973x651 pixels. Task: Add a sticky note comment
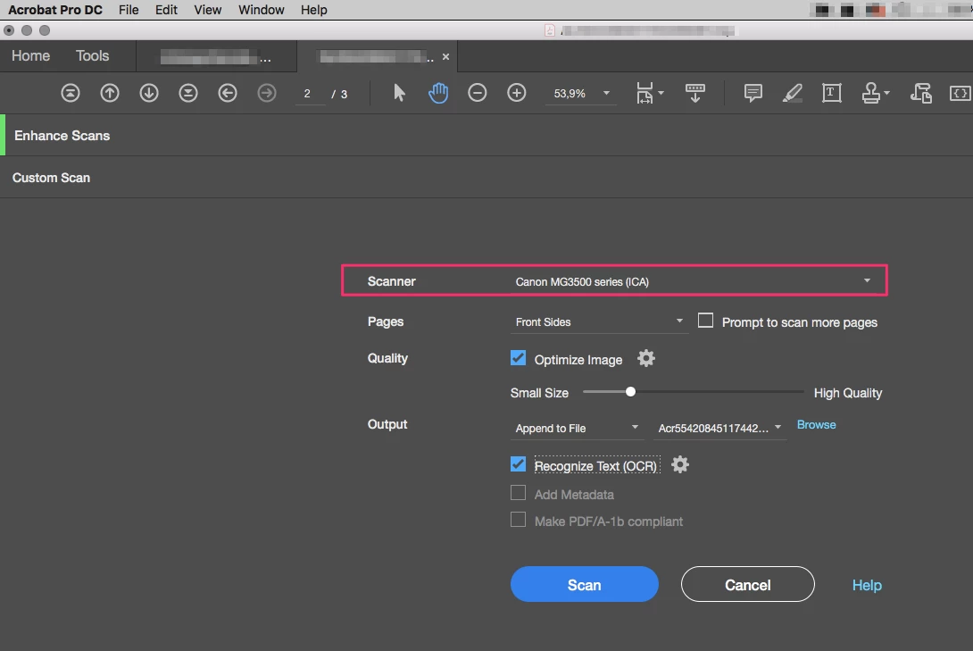pyautogui.click(x=753, y=93)
